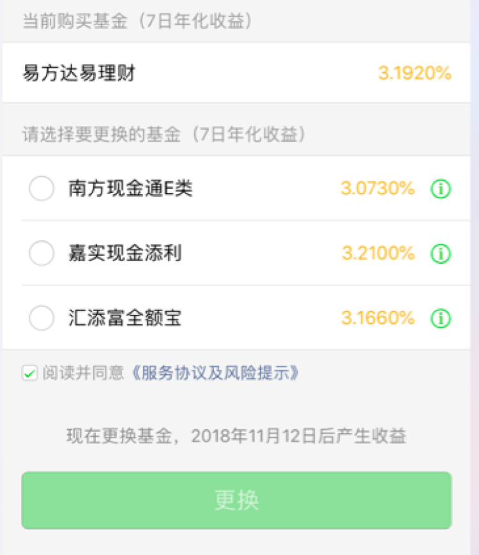479x555 pixels.
Task: Click the 2018年11月12日 income notice text
Action: (x=236, y=436)
